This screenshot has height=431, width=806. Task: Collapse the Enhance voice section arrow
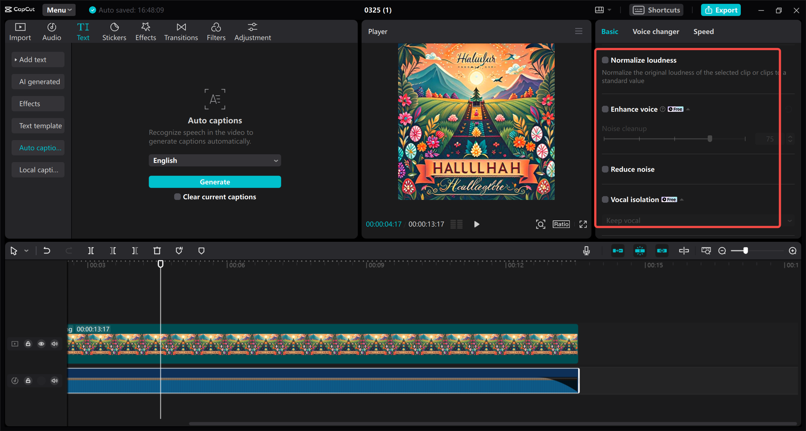[688, 109]
